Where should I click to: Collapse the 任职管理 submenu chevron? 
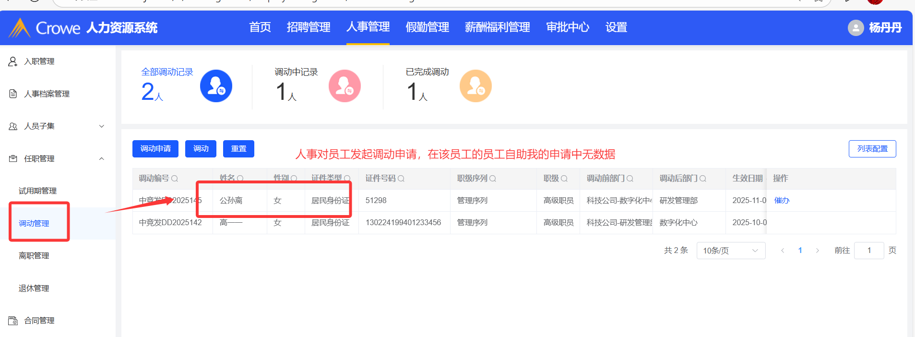click(102, 158)
